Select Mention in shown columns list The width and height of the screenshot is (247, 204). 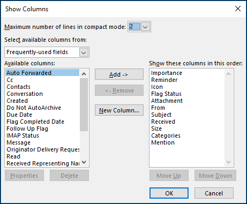(163, 142)
